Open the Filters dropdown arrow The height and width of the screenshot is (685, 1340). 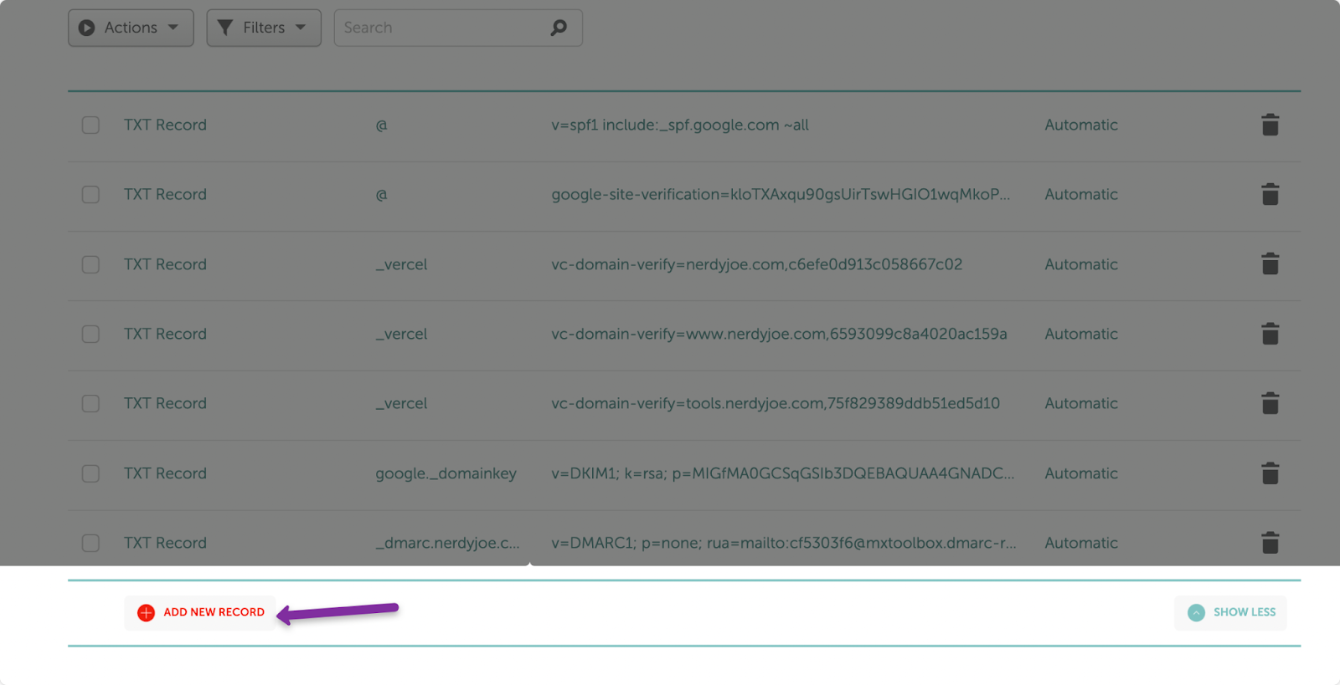point(301,28)
